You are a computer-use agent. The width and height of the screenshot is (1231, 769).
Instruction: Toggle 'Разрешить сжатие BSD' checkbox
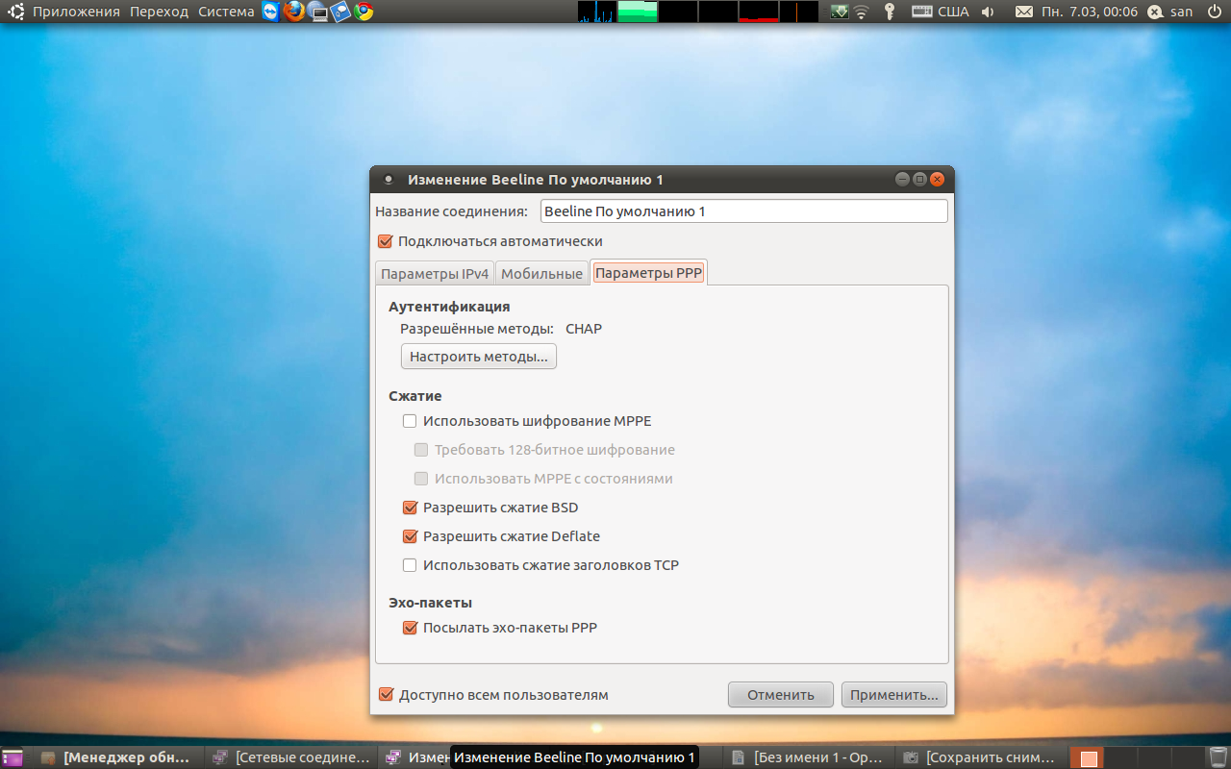pyautogui.click(x=410, y=508)
